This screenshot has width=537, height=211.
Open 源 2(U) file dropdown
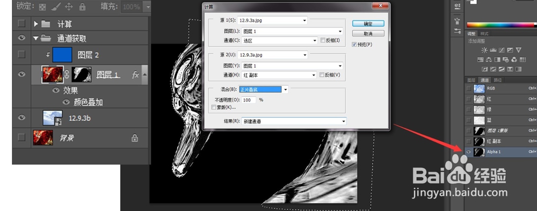coord(273,55)
